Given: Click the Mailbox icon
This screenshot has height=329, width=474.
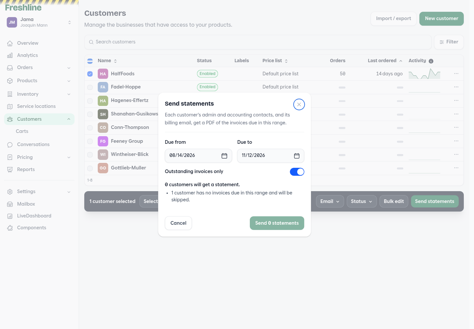Looking at the screenshot, I should [x=10, y=204].
